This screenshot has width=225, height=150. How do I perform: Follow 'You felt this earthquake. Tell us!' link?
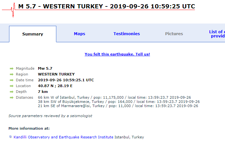(117, 54)
